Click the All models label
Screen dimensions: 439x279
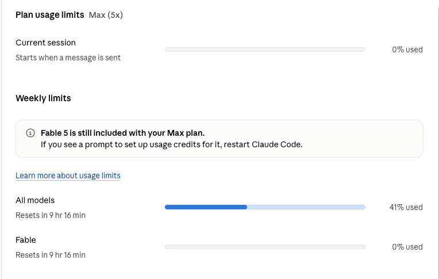[35, 200]
